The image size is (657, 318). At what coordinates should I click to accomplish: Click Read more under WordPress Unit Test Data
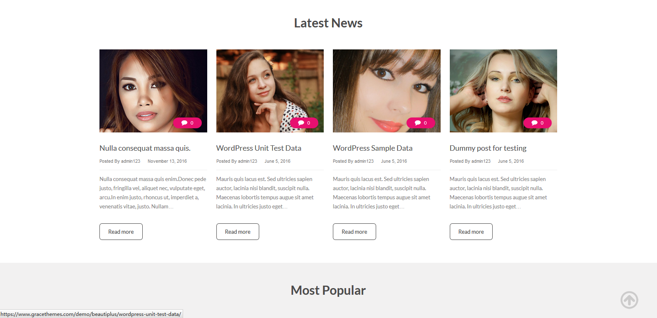(238, 232)
